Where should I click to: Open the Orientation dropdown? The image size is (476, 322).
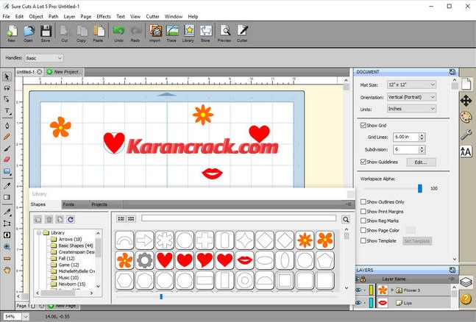tap(412, 97)
